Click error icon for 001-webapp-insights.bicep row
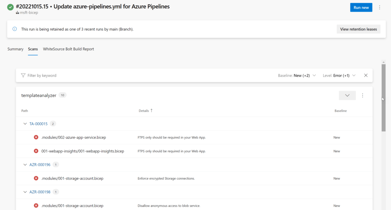Screen dimensions: 391x210 [x=36, y=151]
